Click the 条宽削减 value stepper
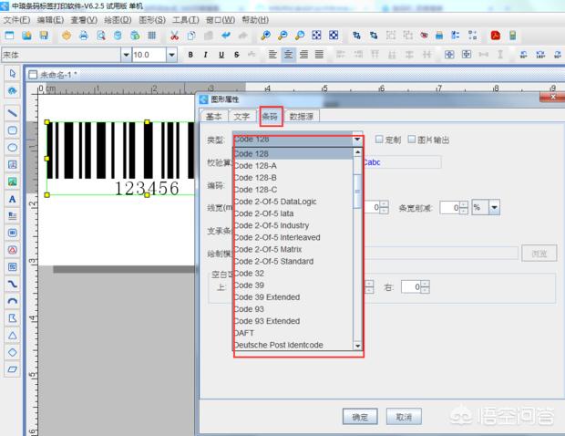The image size is (565, 436). click(464, 207)
